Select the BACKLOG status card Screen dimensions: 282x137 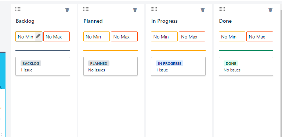tap(43, 66)
